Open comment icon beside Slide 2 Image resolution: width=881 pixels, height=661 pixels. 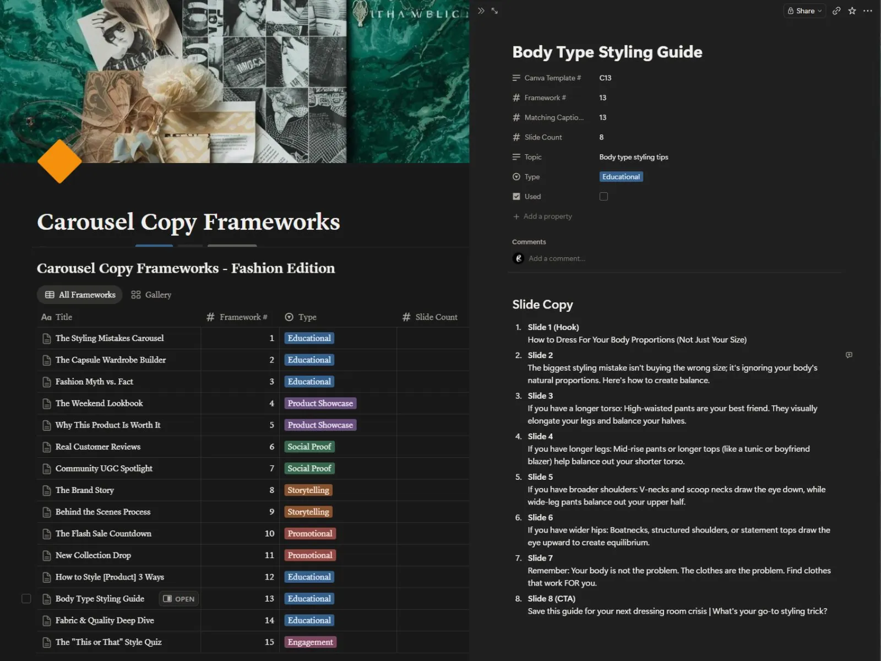coord(849,355)
